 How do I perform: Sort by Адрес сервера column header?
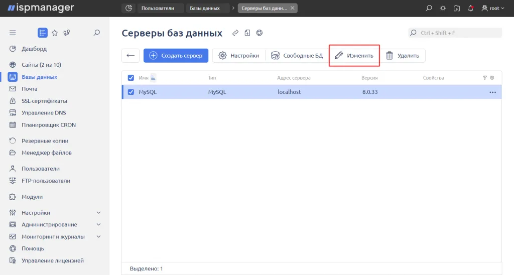[x=294, y=78]
